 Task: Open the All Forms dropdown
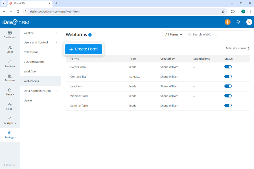click(173, 34)
